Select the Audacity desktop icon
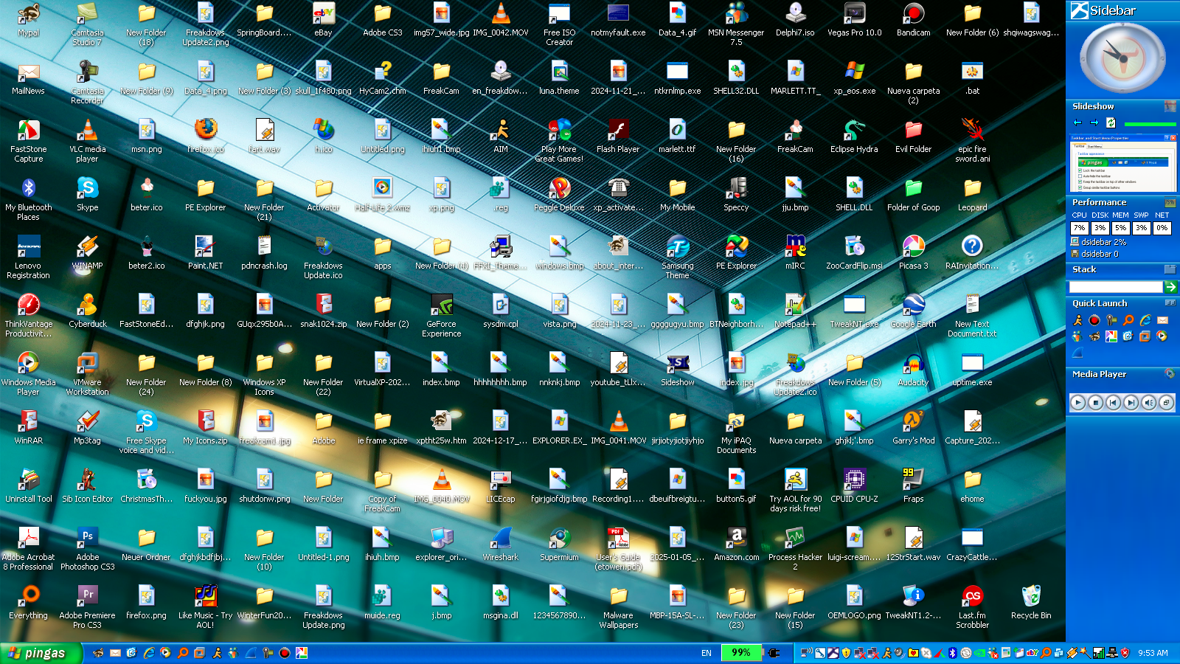The height and width of the screenshot is (664, 1180). [x=913, y=370]
